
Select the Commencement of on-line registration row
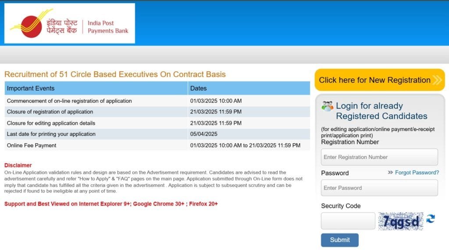[x=69, y=101]
